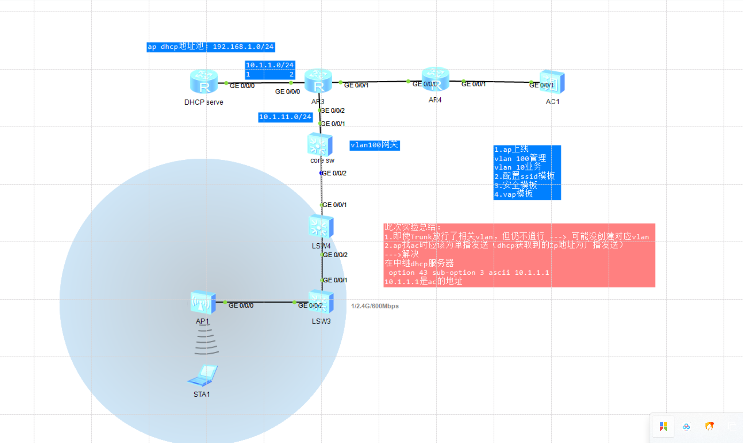Image resolution: width=743 pixels, height=443 pixels.
Task: Click the 'AR4' device label
Action: click(435, 100)
